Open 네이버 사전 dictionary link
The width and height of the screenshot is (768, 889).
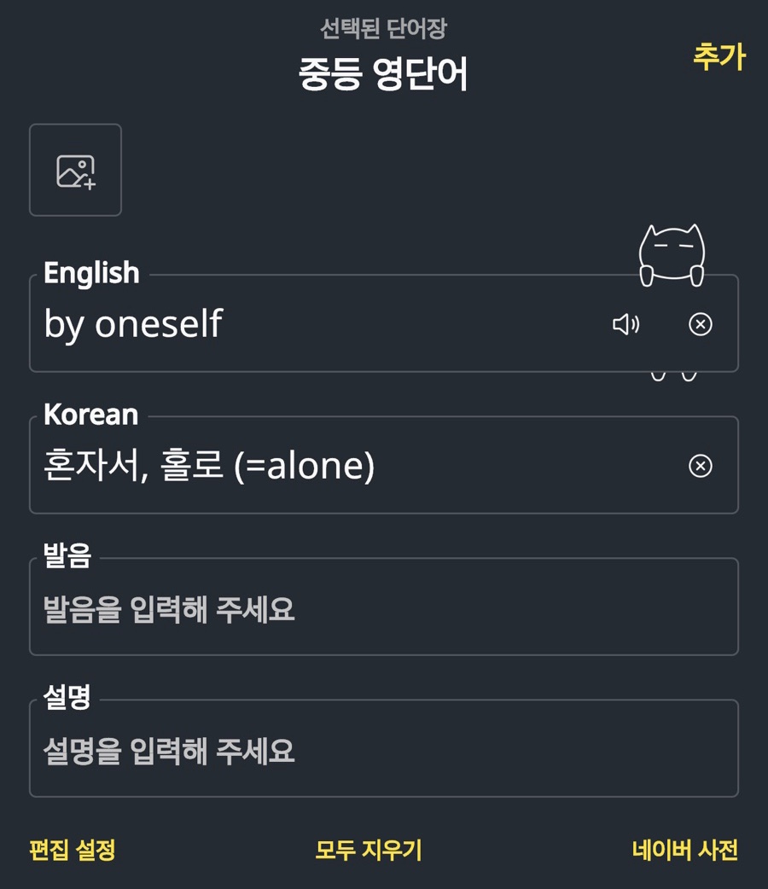684,850
